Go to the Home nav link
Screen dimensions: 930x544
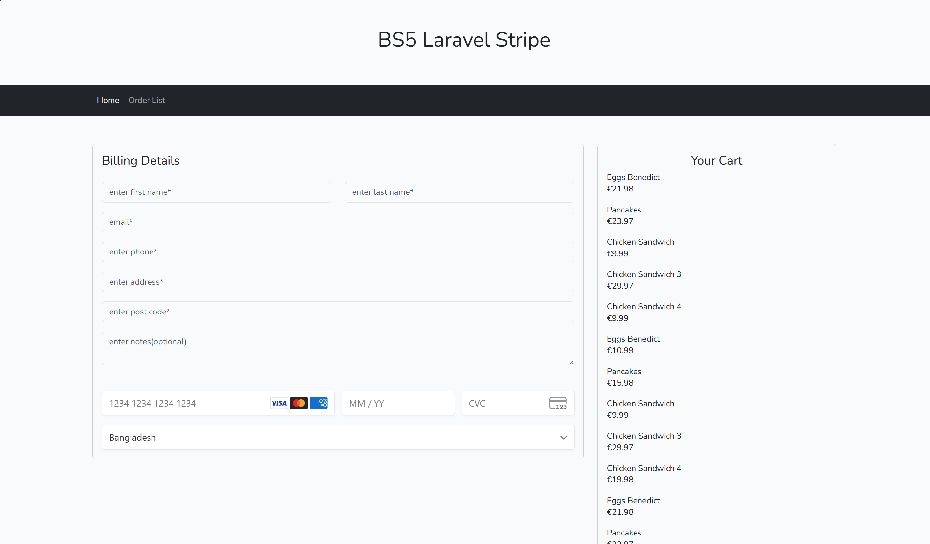(108, 100)
